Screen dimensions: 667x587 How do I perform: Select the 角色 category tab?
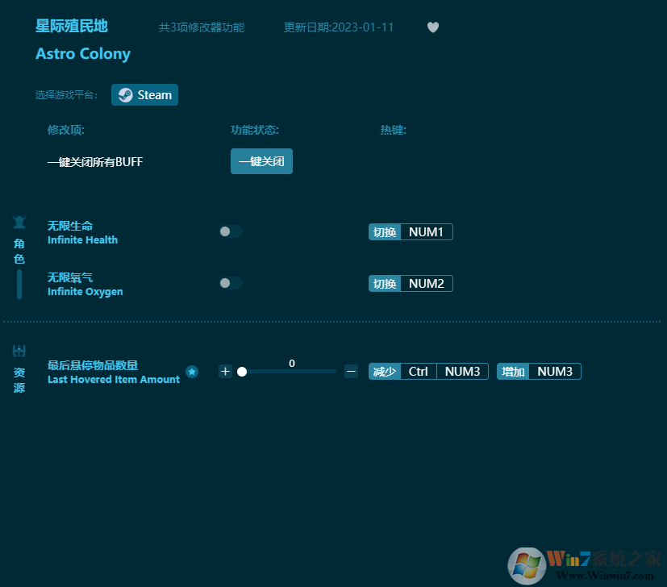coord(19,252)
